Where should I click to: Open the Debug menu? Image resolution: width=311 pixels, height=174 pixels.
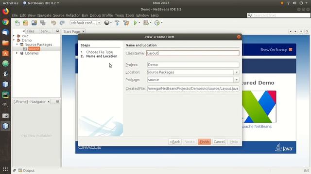95,15
